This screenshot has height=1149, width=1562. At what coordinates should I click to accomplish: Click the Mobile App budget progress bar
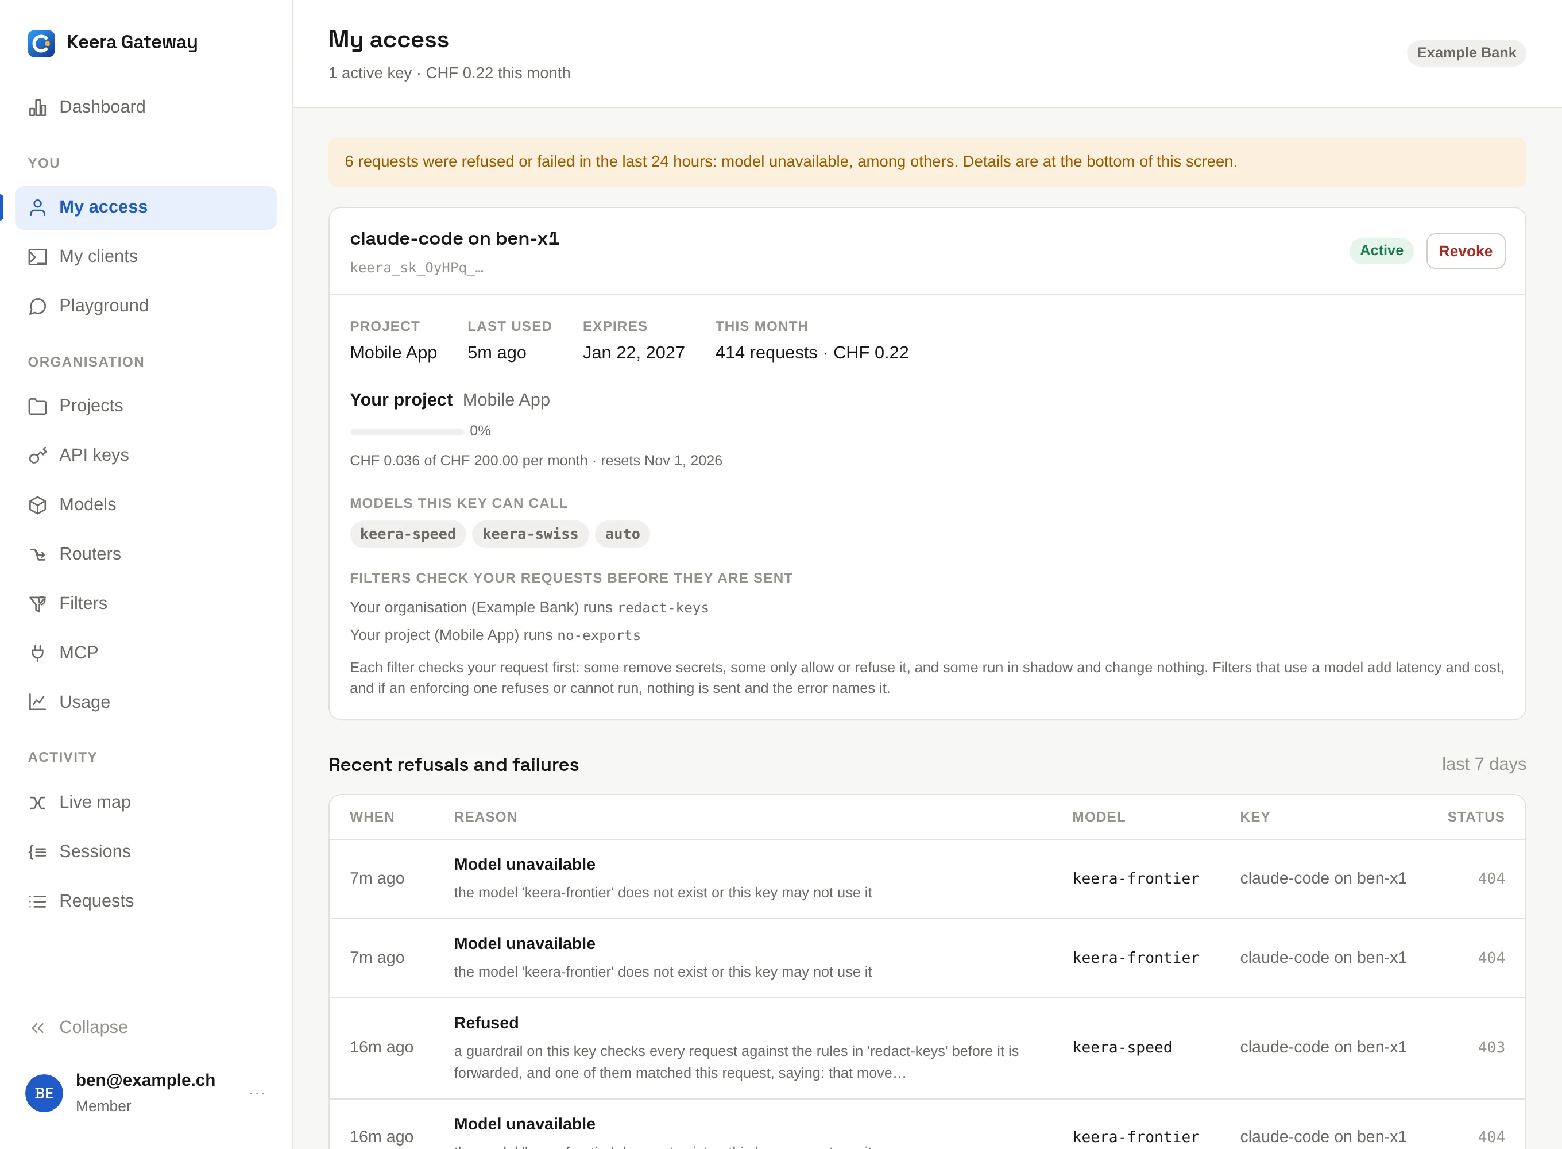point(407,432)
